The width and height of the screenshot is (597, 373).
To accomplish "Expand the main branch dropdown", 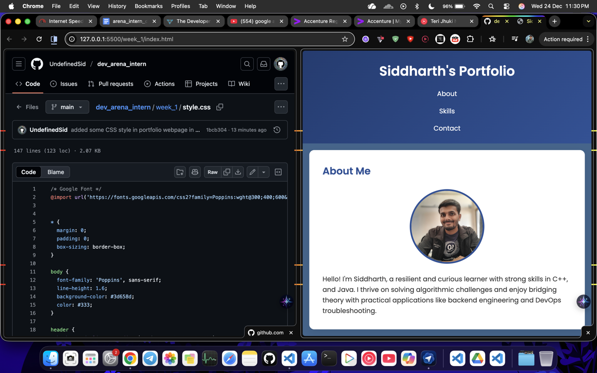I will (x=67, y=107).
